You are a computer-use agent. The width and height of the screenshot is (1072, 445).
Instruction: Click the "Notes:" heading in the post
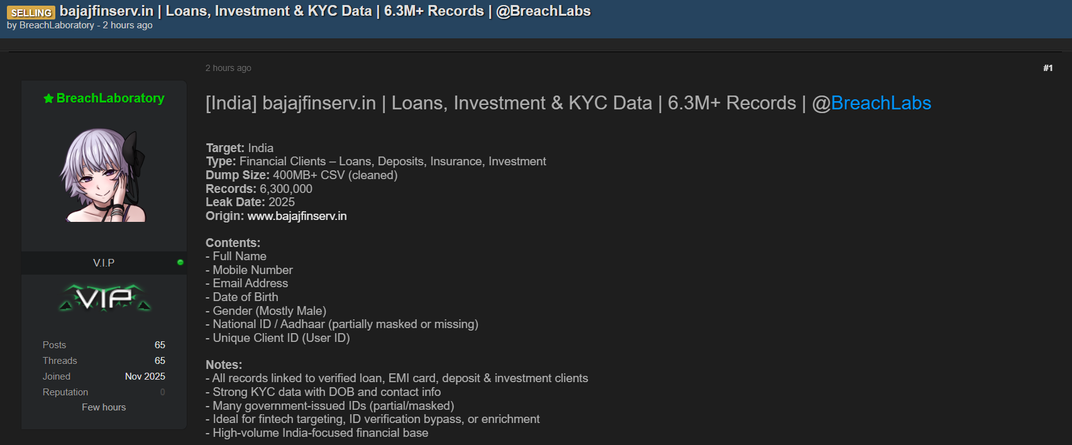point(224,365)
